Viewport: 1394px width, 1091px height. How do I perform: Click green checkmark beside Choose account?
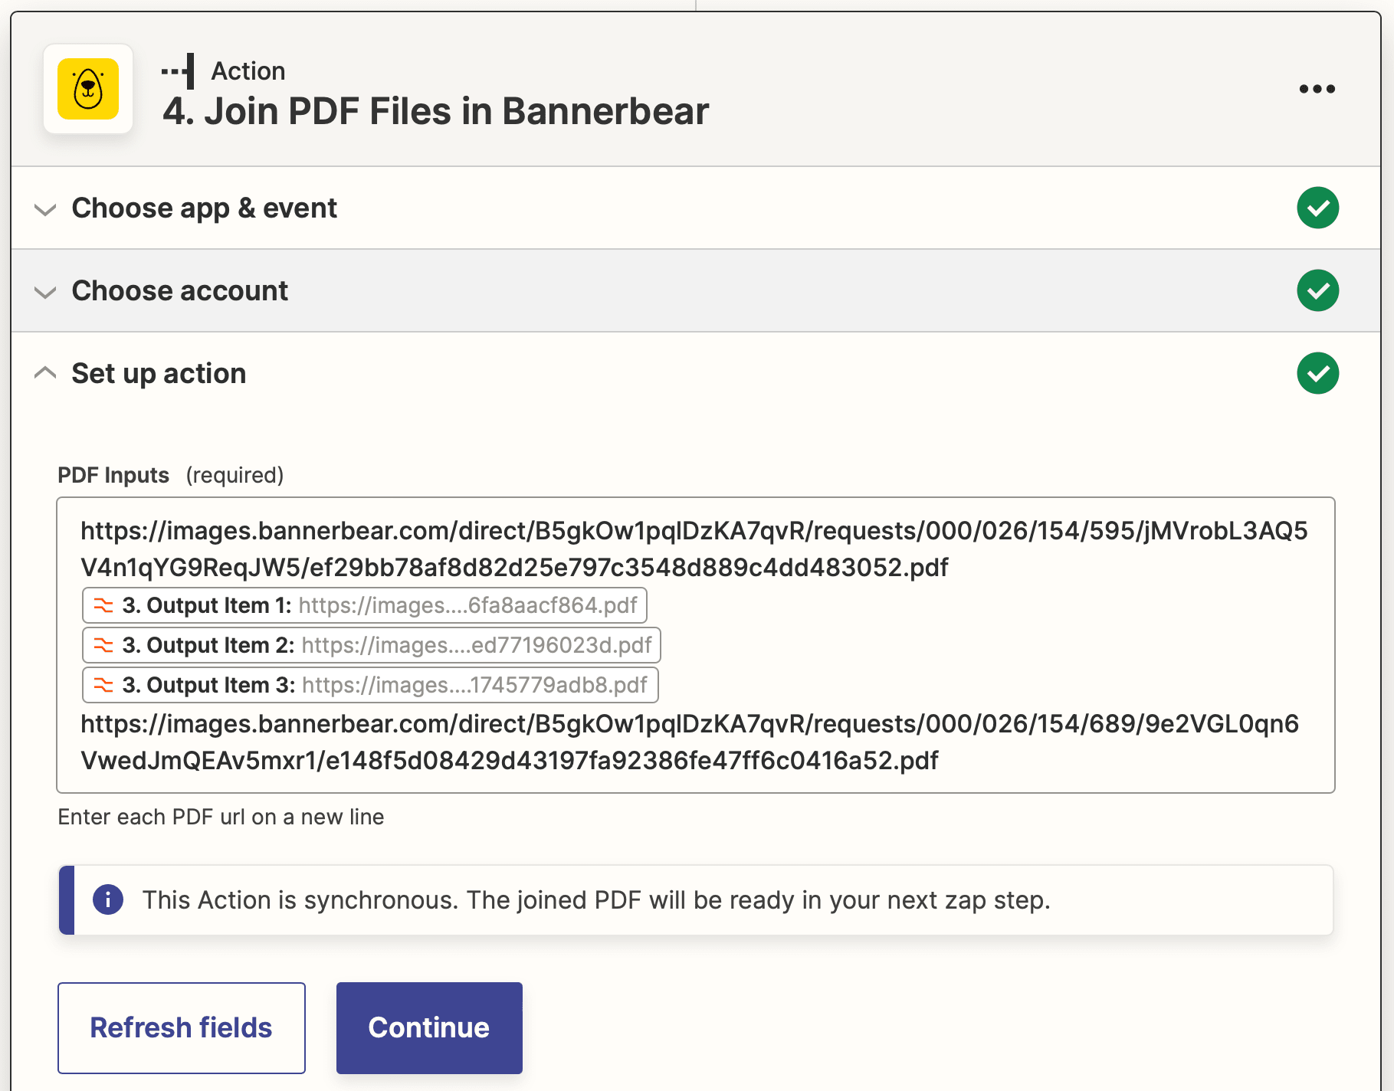click(x=1317, y=290)
